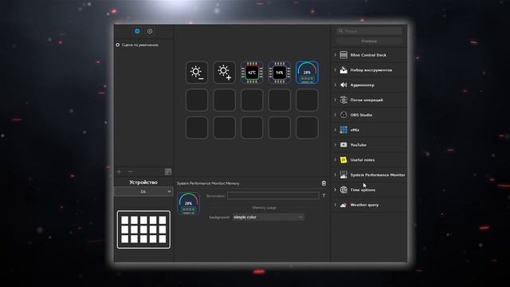Add a new scene with the plus icon
This screenshot has height=287, width=510.
tap(119, 171)
